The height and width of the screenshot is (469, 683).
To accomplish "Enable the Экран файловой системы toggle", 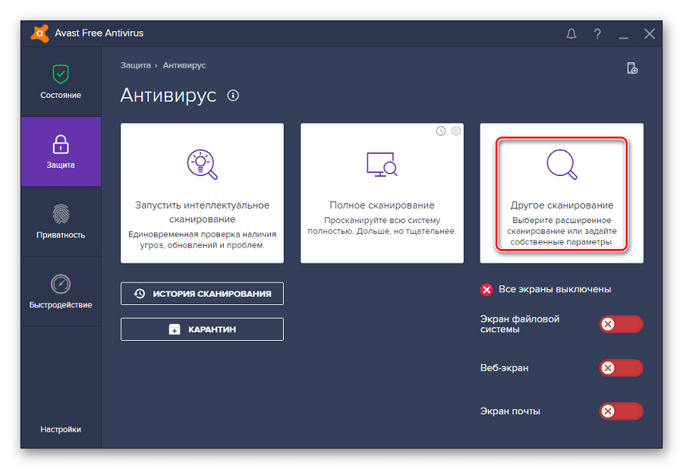I will [621, 325].
